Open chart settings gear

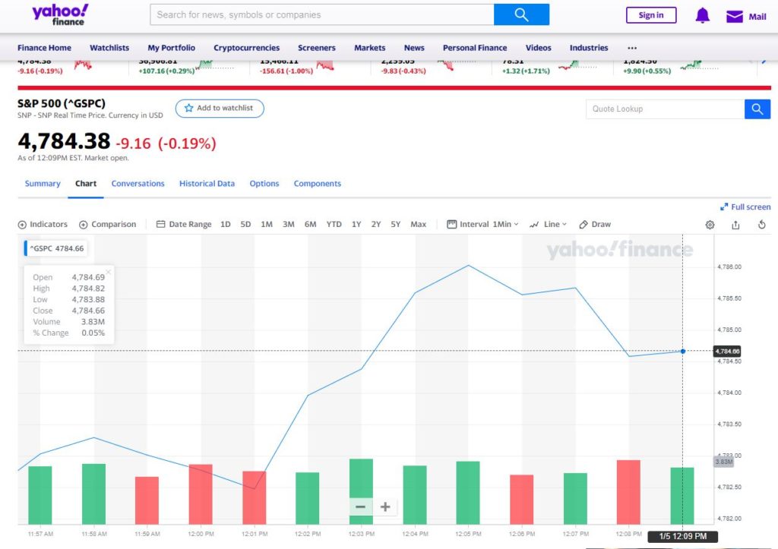tap(710, 225)
